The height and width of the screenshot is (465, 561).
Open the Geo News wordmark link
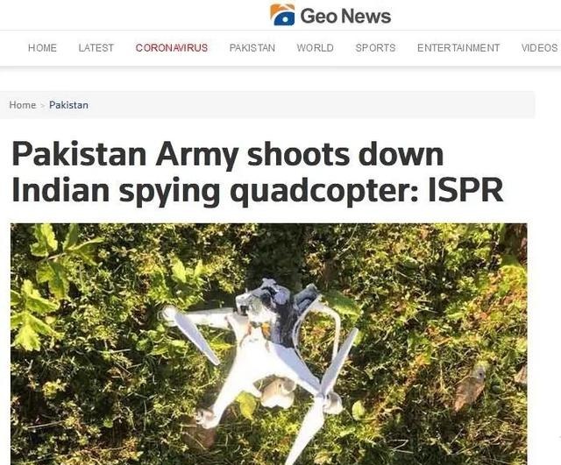(345, 16)
